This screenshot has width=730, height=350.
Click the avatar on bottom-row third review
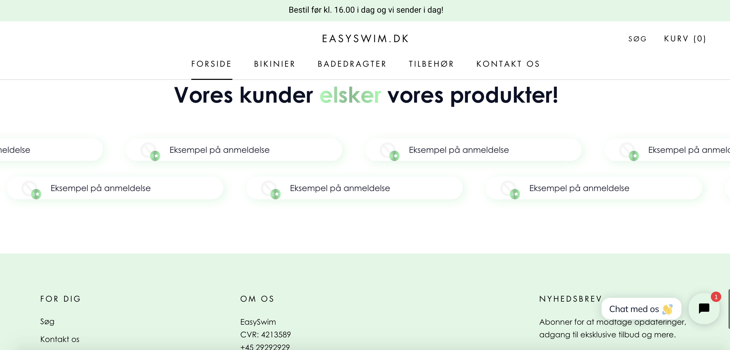[508, 188]
